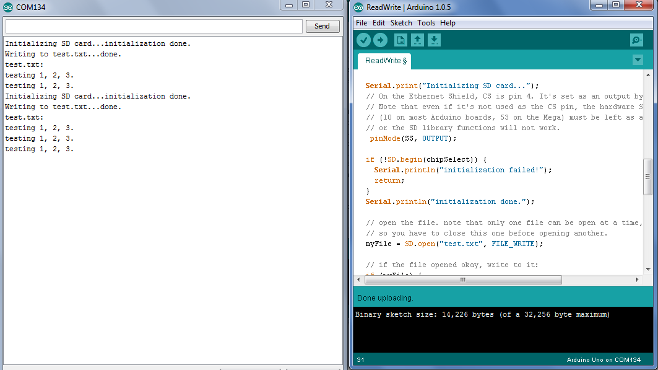Click the 'so you have to close' comment
Image resolution: width=658 pixels, height=370 pixels.
tap(487, 234)
